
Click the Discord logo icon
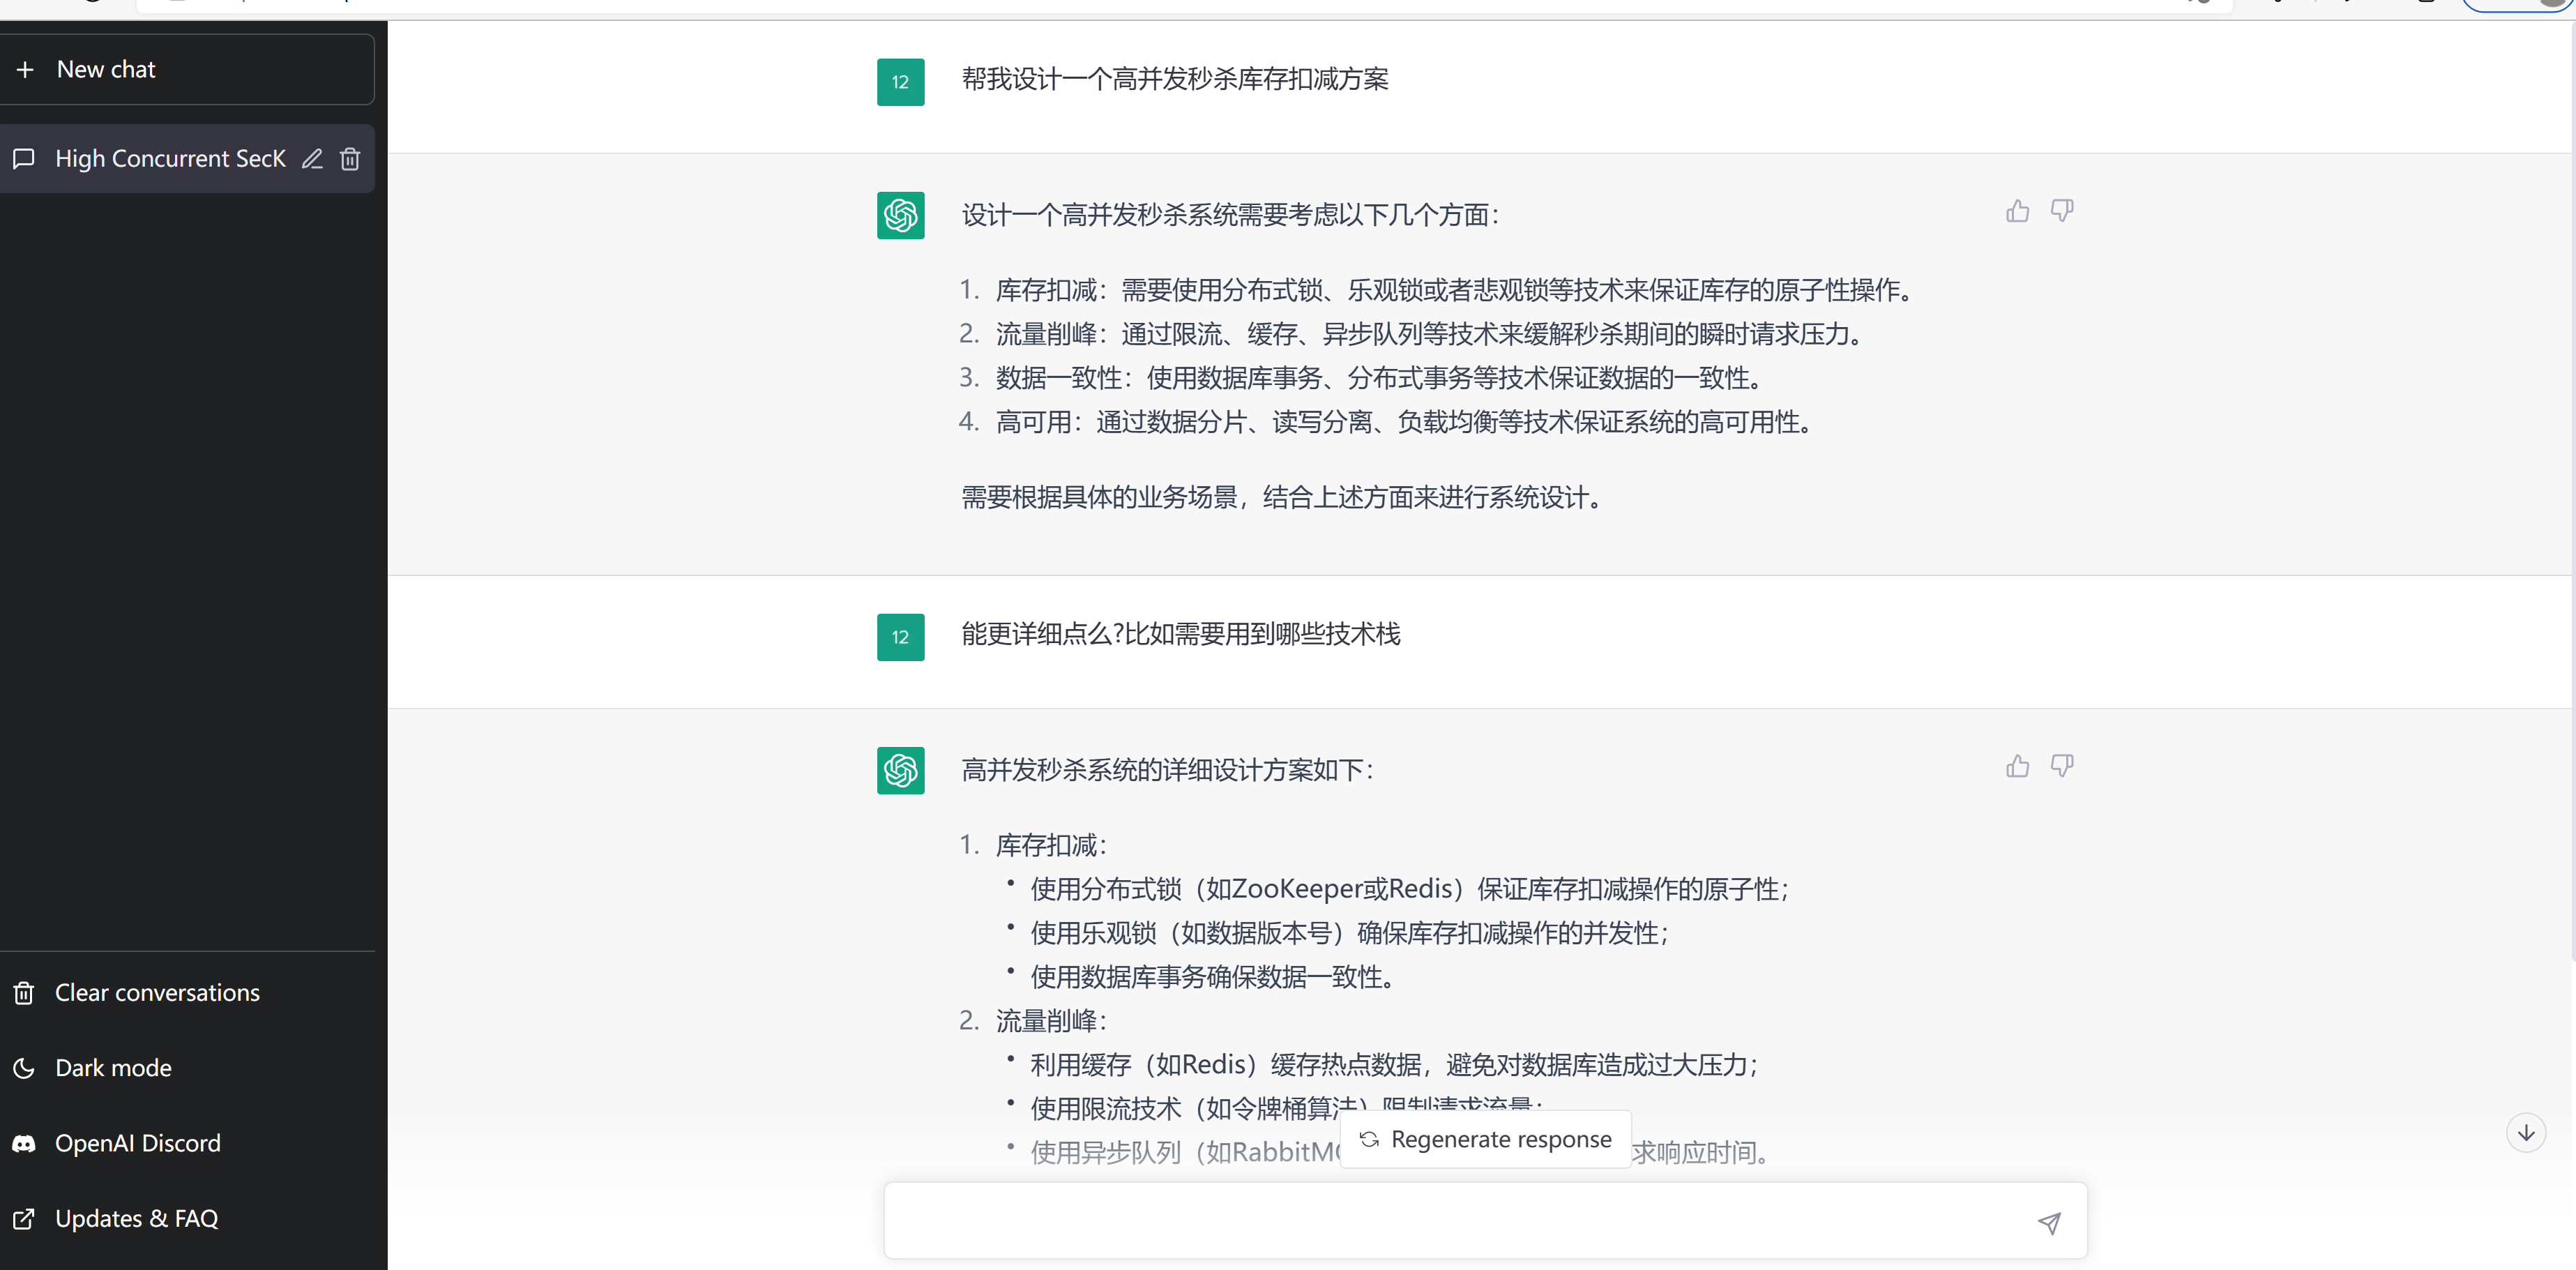pos(24,1144)
